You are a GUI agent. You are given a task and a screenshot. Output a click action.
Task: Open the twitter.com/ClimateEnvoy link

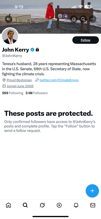(59, 80)
